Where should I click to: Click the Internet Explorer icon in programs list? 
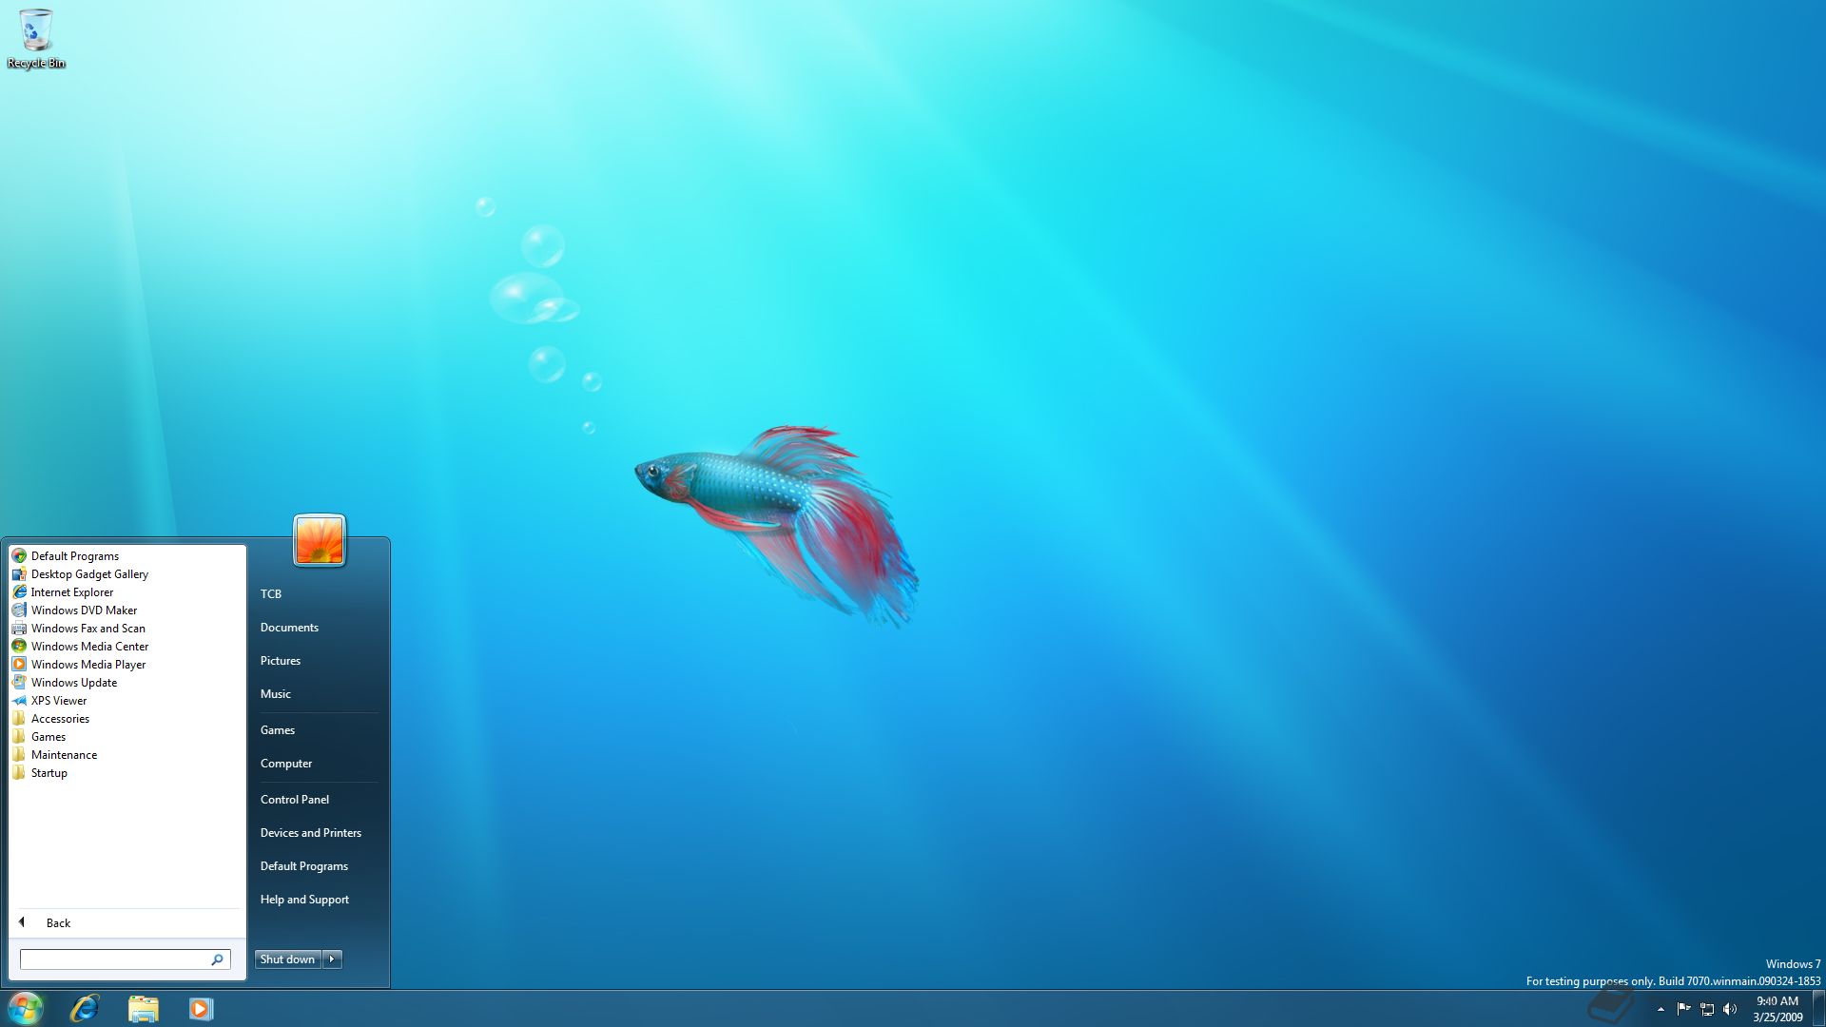pos(19,592)
